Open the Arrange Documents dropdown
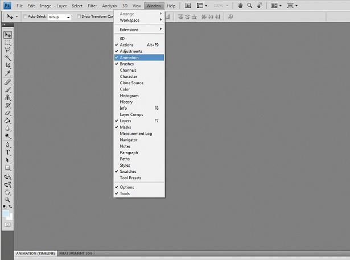Screen dimensions: 350x260 (x=276, y=6)
